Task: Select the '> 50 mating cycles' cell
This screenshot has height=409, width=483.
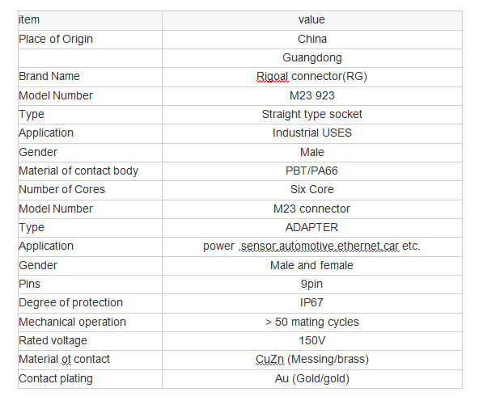Action: 312,323
